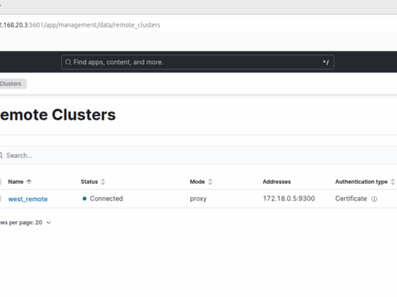
Task: Click the Remote Clusters page heading
Action: (58, 115)
